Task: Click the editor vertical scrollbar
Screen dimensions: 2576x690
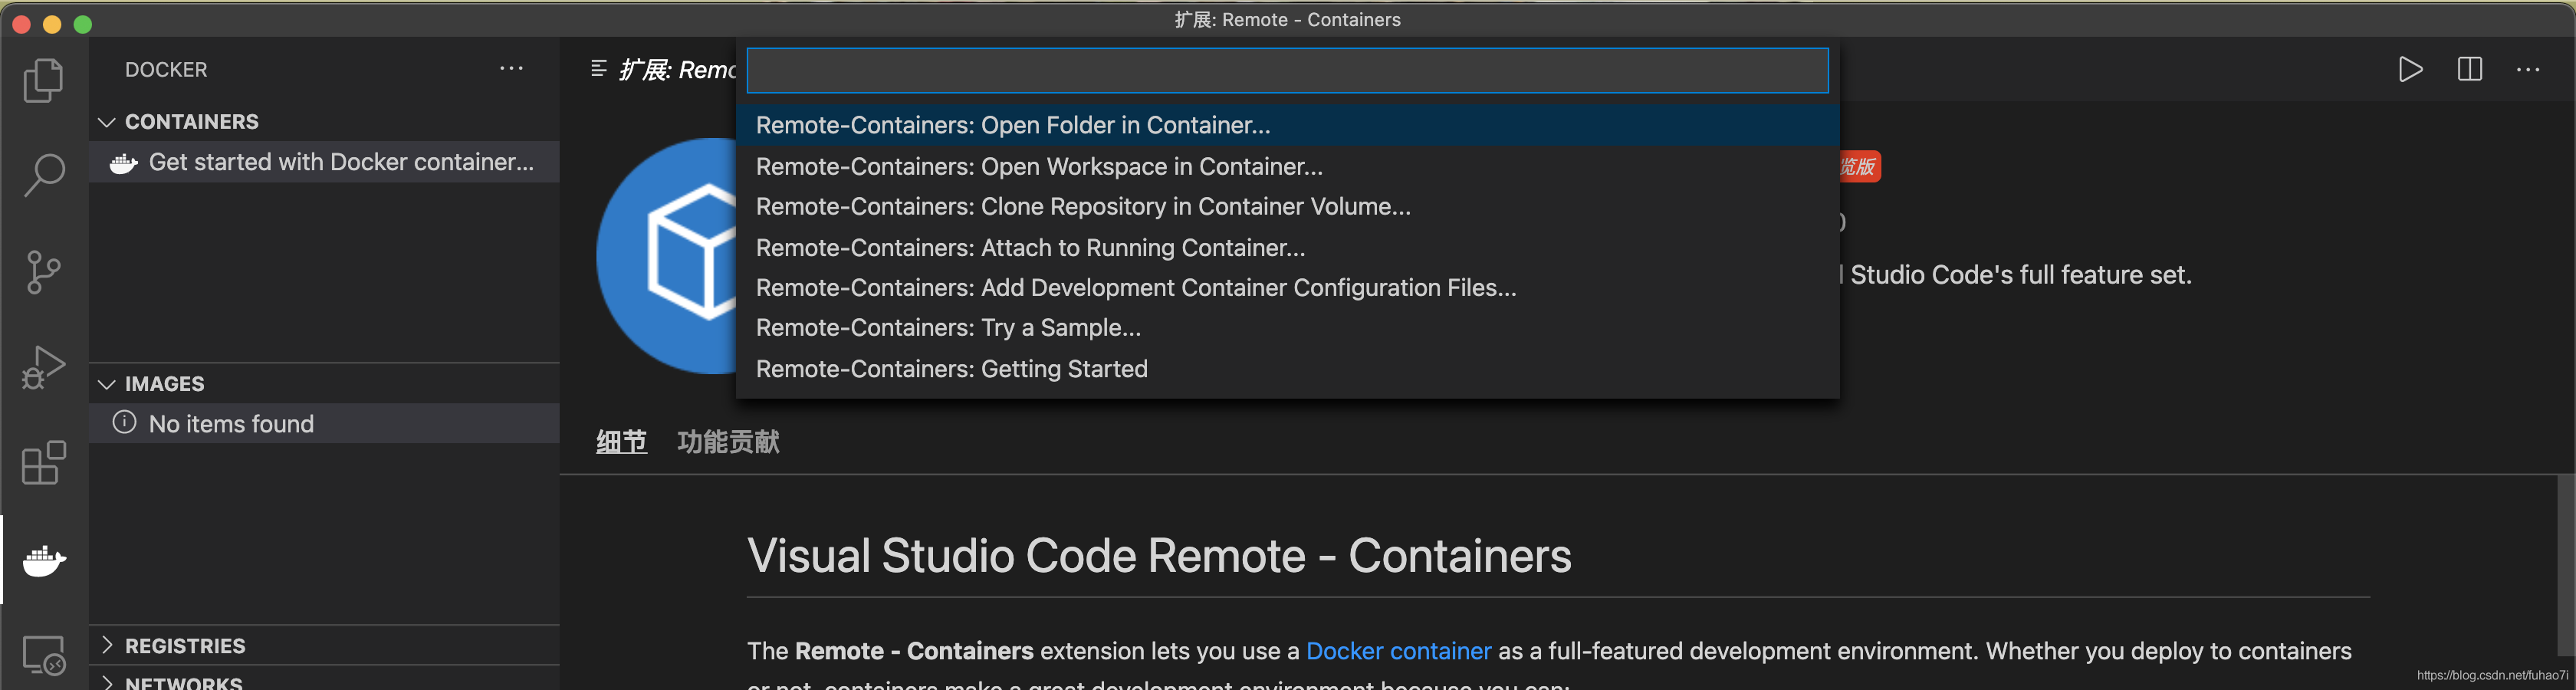Action: point(2565,565)
